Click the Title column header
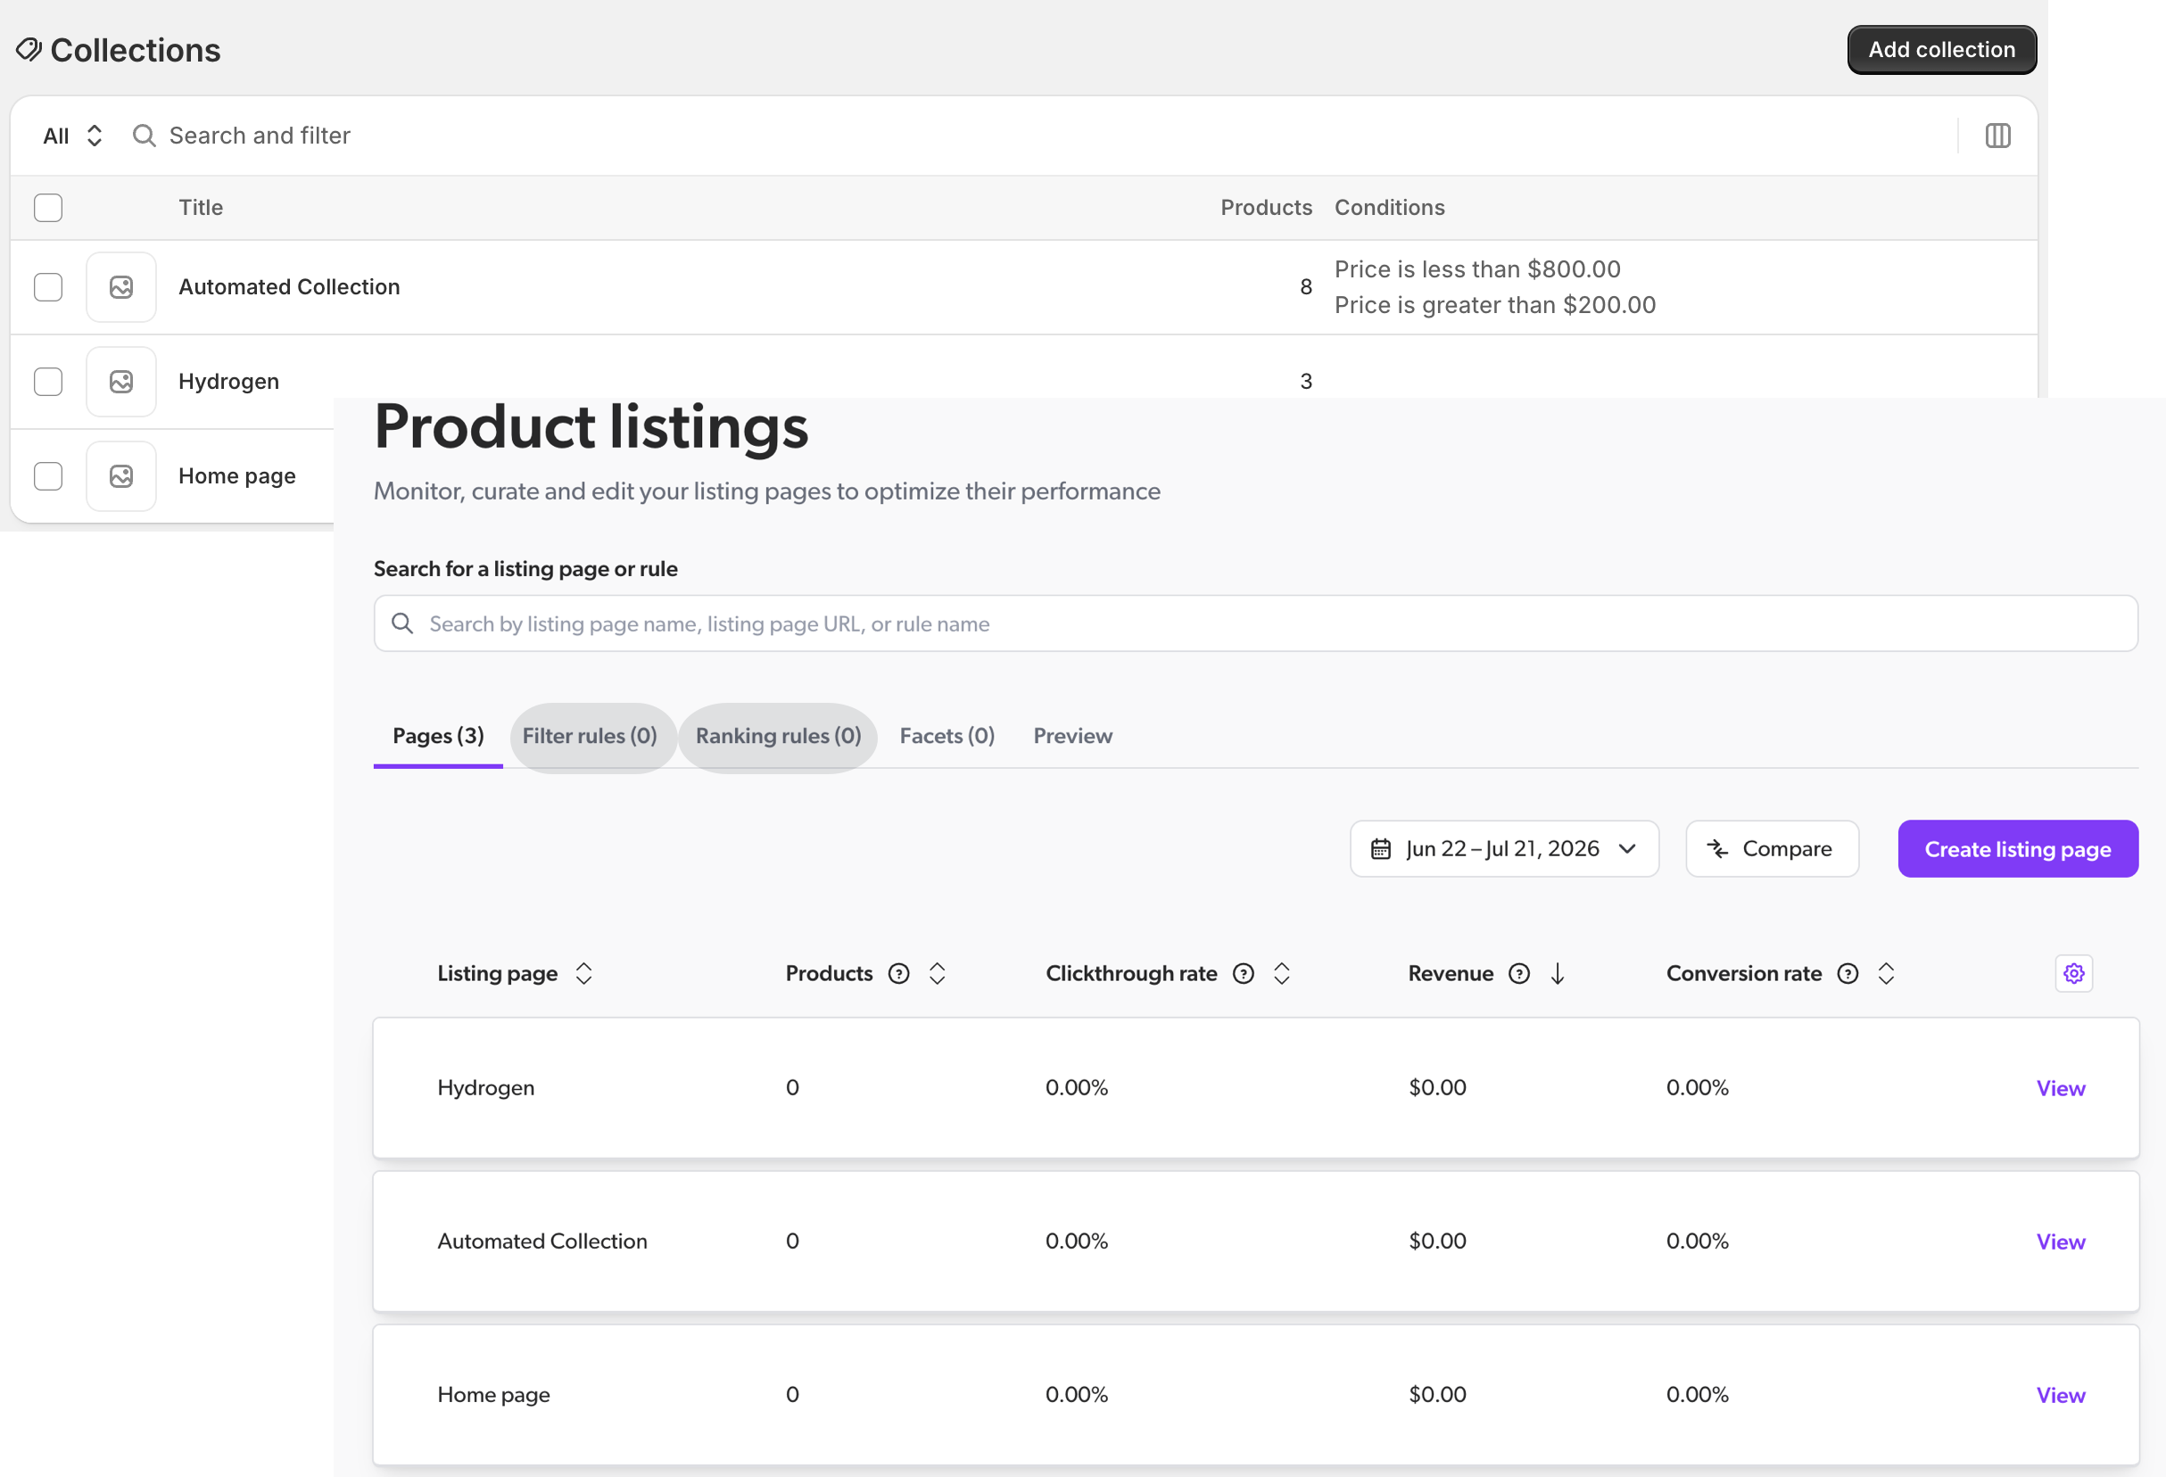2166x1477 pixels. tap(201, 208)
